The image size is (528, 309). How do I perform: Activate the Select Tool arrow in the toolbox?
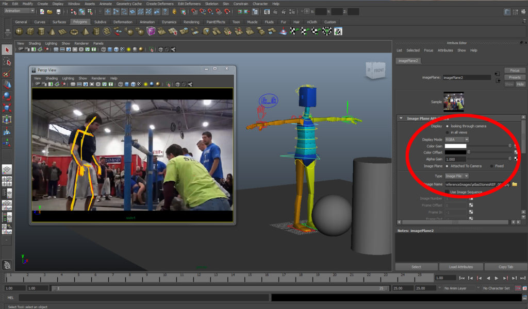click(7, 49)
